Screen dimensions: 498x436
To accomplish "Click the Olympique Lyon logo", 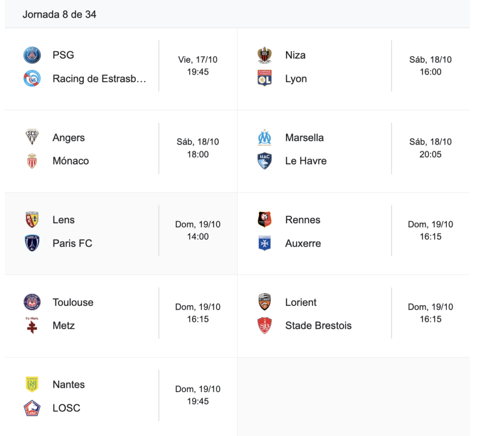I will coord(265,78).
